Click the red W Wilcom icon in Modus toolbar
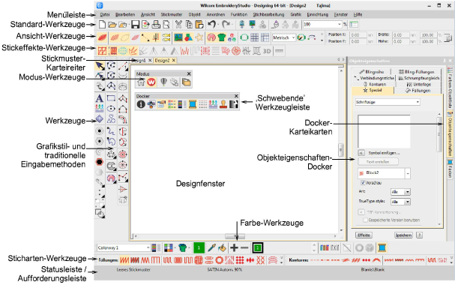The image size is (455, 291). click(151, 82)
